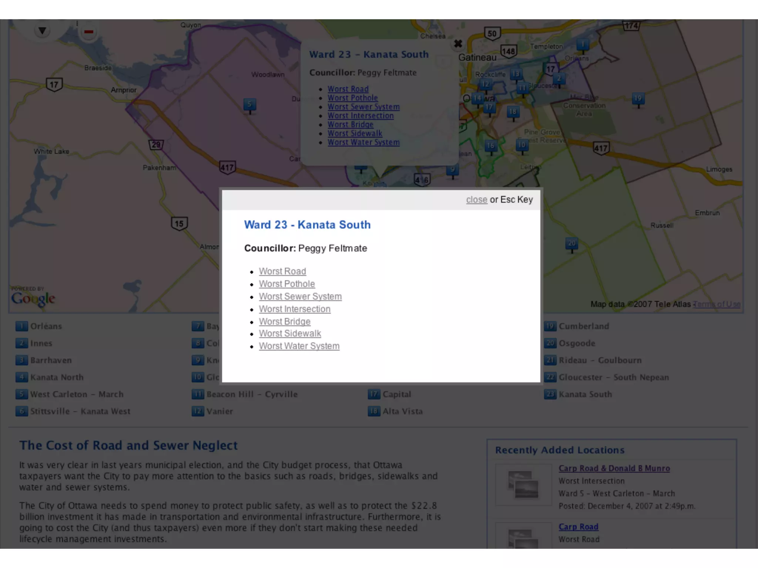Open map Terms of Use link
The image size is (758, 568).
pyautogui.click(x=717, y=304)
